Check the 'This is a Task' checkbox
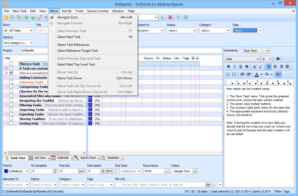This screenshot has height=196, width=298. 11,64
